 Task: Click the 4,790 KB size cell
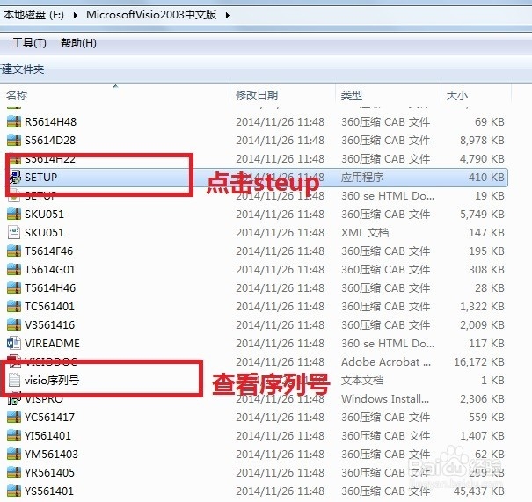coord(482,158)
